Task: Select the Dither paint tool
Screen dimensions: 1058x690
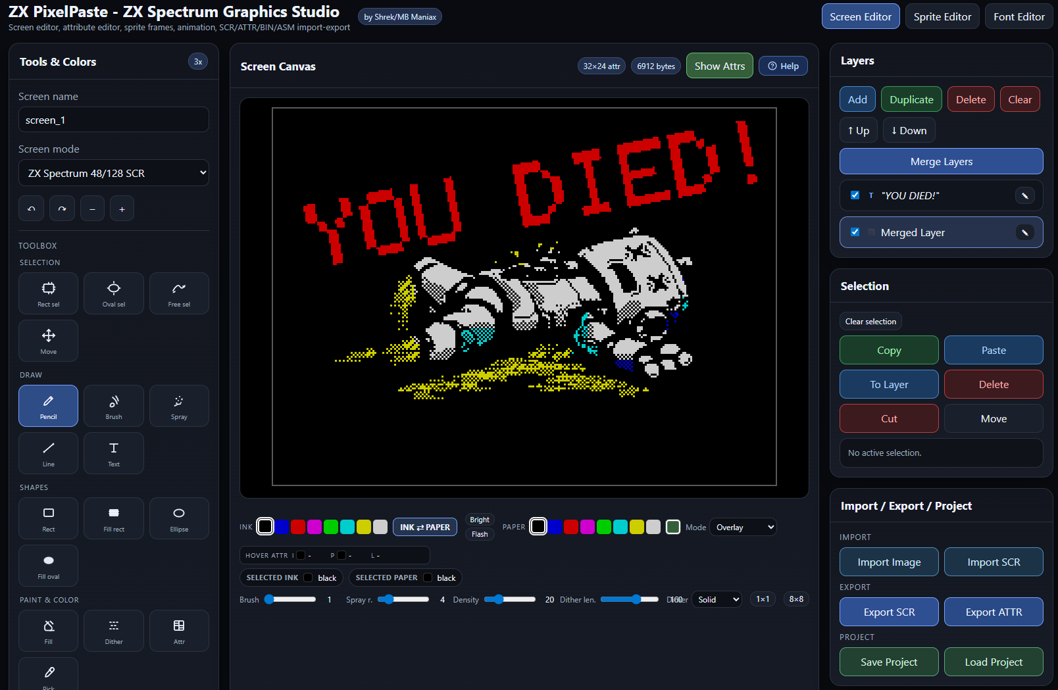Action: tap(114, 631)
